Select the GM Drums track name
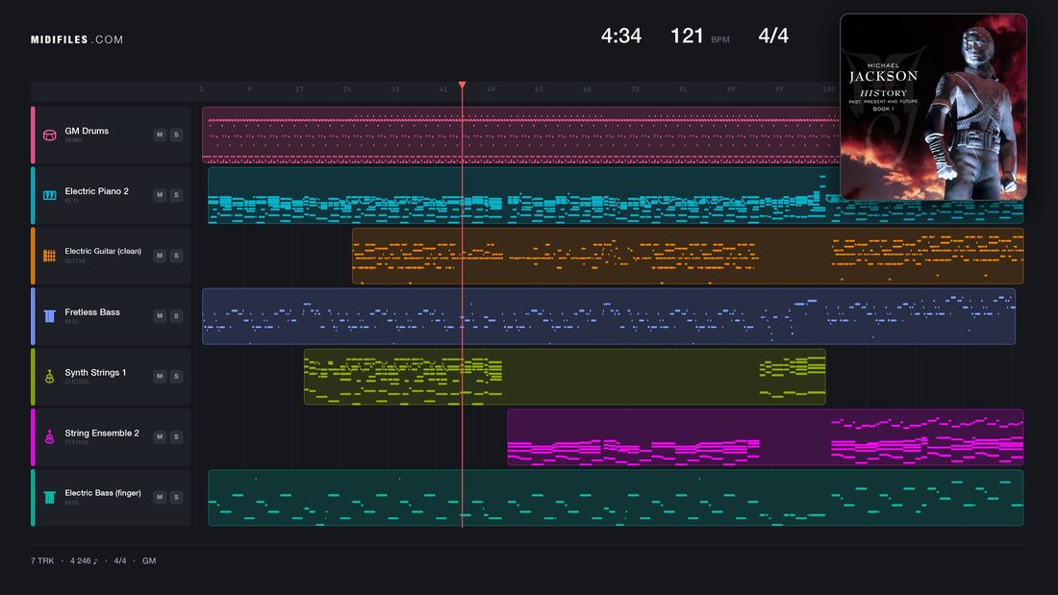Image resolution: width=1058 pixels, height=595 pixels. [87, 131]
